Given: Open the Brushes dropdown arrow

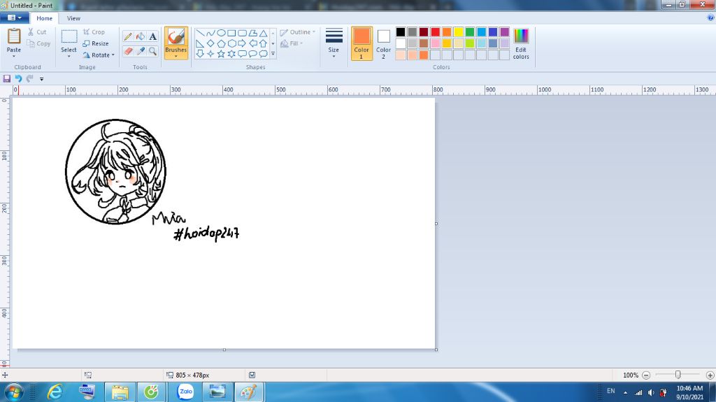Looking at the screenshot, I should 176,56.
